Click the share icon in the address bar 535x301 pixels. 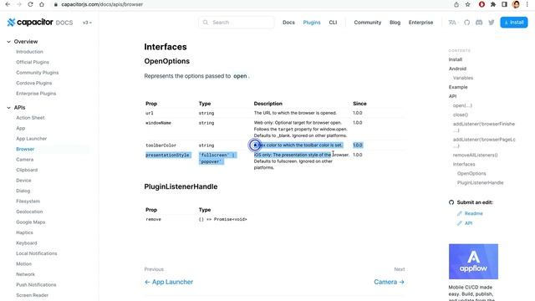456,4
